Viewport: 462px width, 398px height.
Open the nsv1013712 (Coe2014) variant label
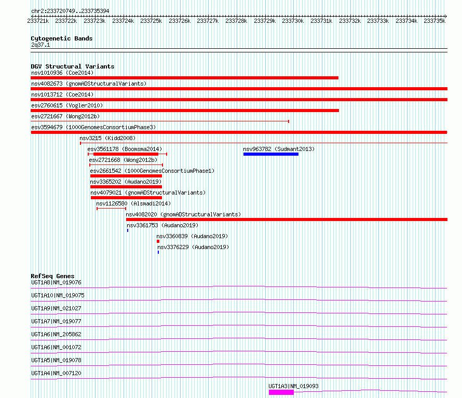[x=62, y=94]
